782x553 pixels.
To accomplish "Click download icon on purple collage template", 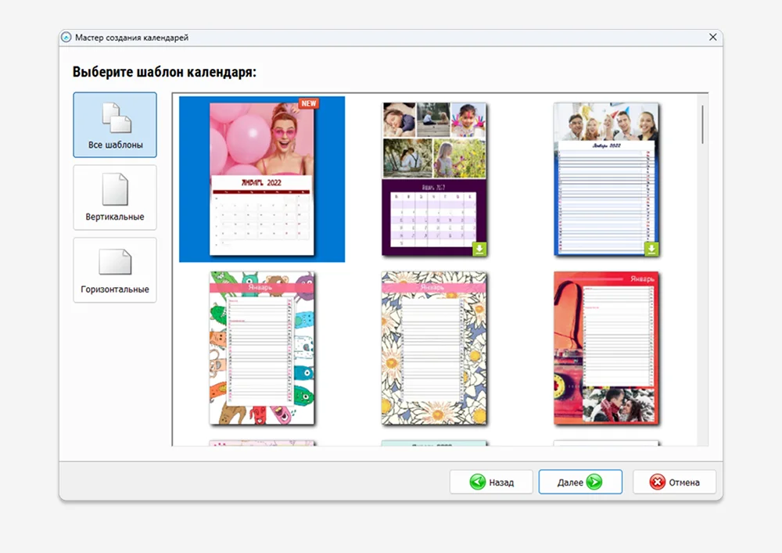I will pyautogui.click(x=479, y=249).
